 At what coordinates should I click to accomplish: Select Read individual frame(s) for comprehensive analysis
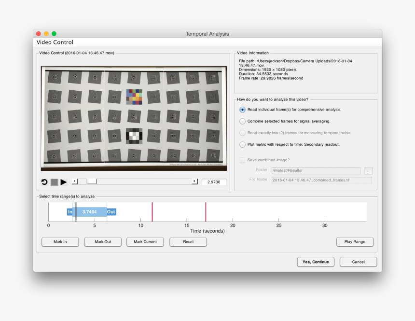(242, 110)
